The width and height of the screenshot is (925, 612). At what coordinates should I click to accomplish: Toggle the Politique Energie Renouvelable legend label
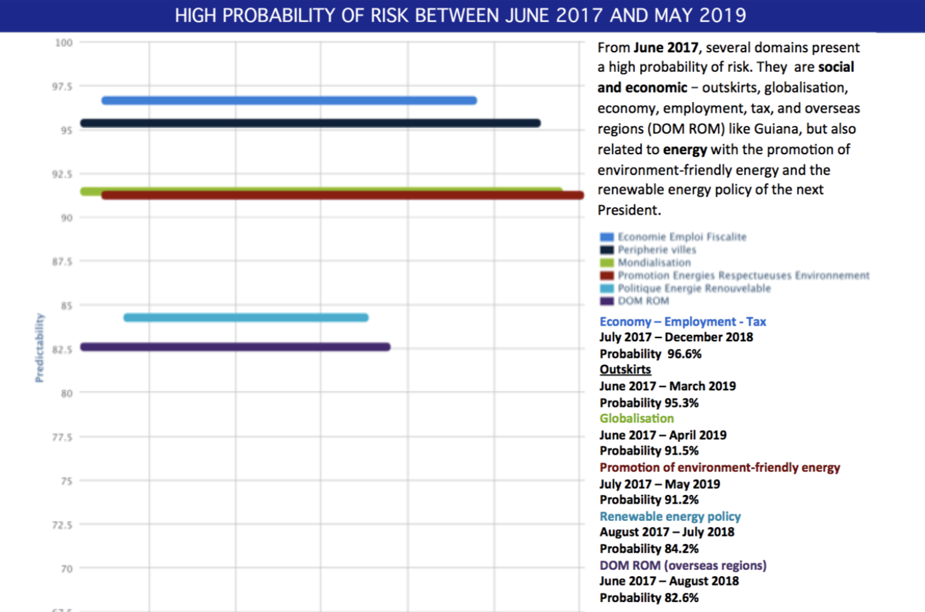[x=694, y=288]
